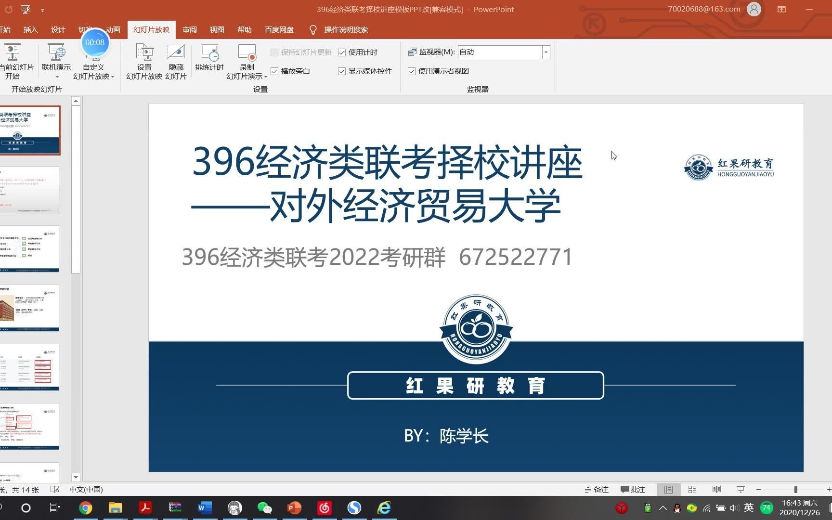
Task: Start Slide Show from status bar icon
Action: click(x=741, y=489)
